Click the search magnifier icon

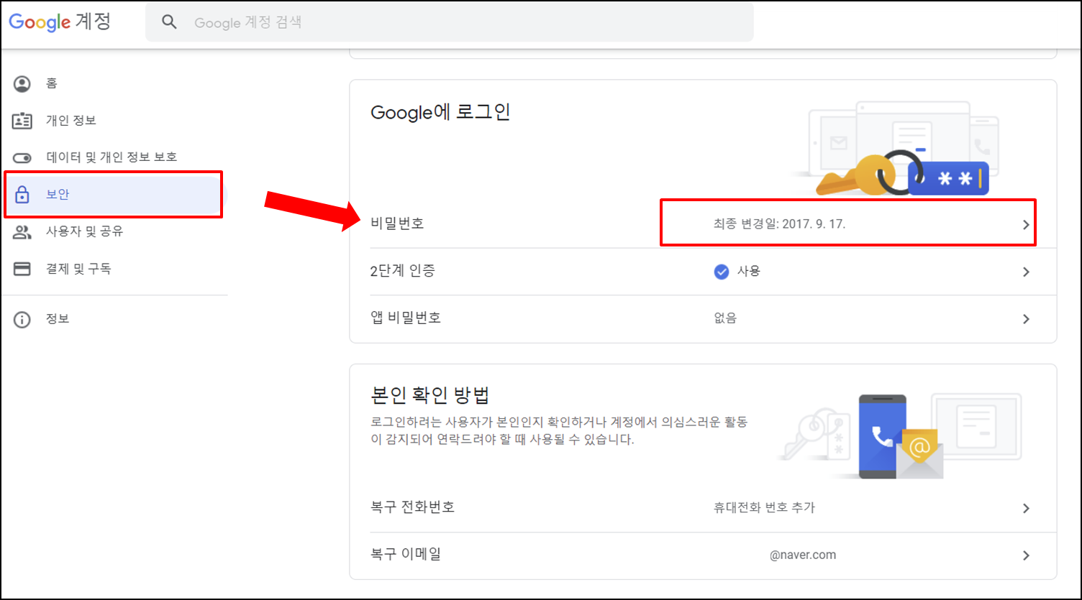169,22
